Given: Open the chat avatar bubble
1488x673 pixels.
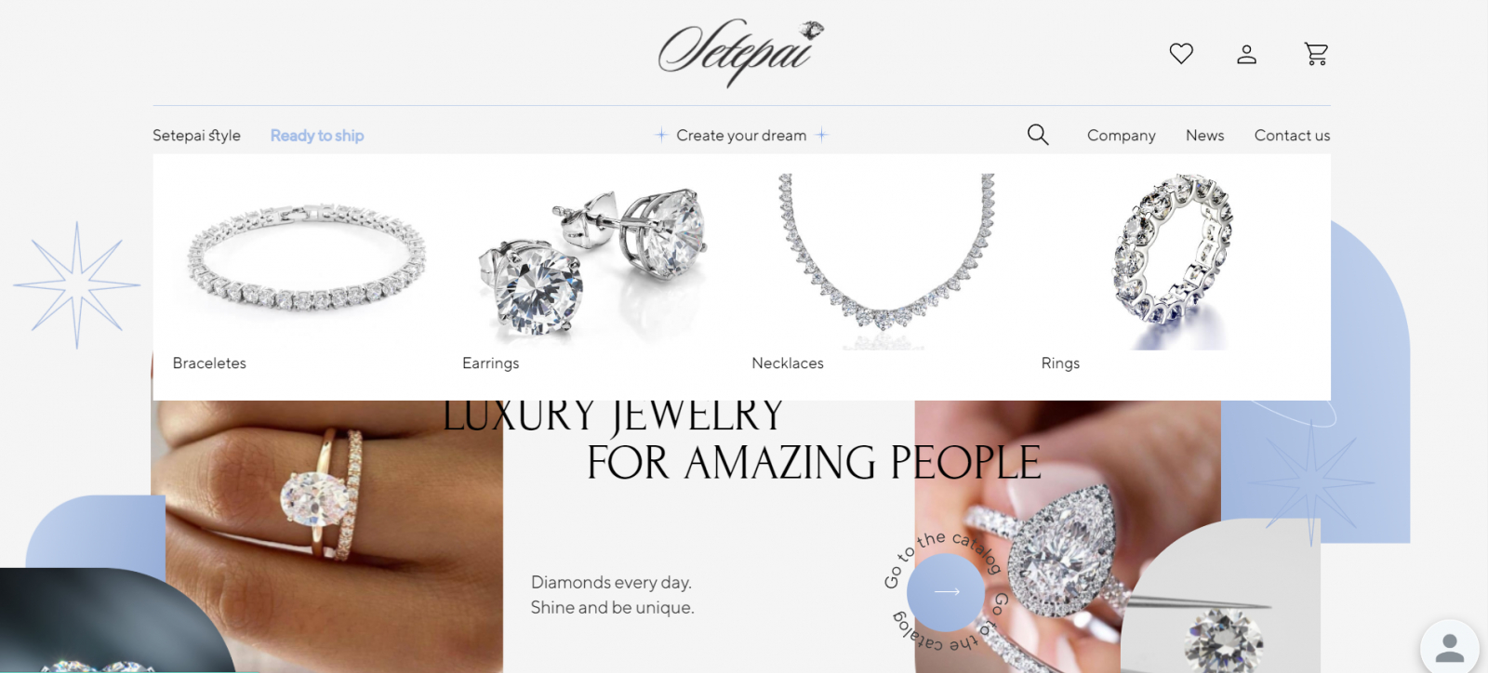Looking at the screenshot, I should (x=1449, y=647).
